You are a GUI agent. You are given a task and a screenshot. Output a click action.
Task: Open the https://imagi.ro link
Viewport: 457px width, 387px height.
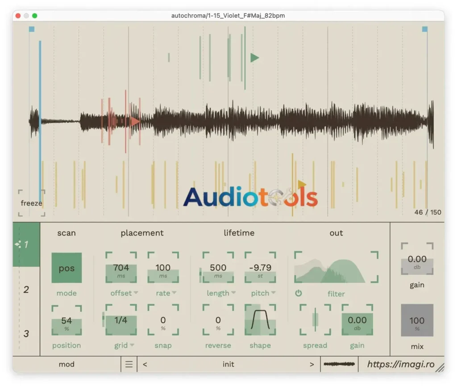(x=401, y=364)
